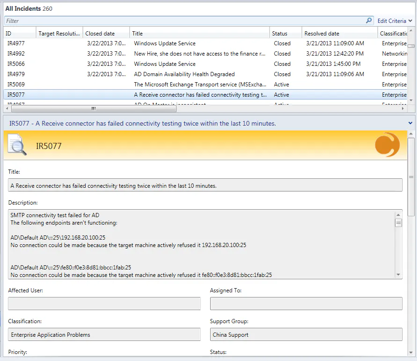Click Closed status for IR4977

[282, 43]
